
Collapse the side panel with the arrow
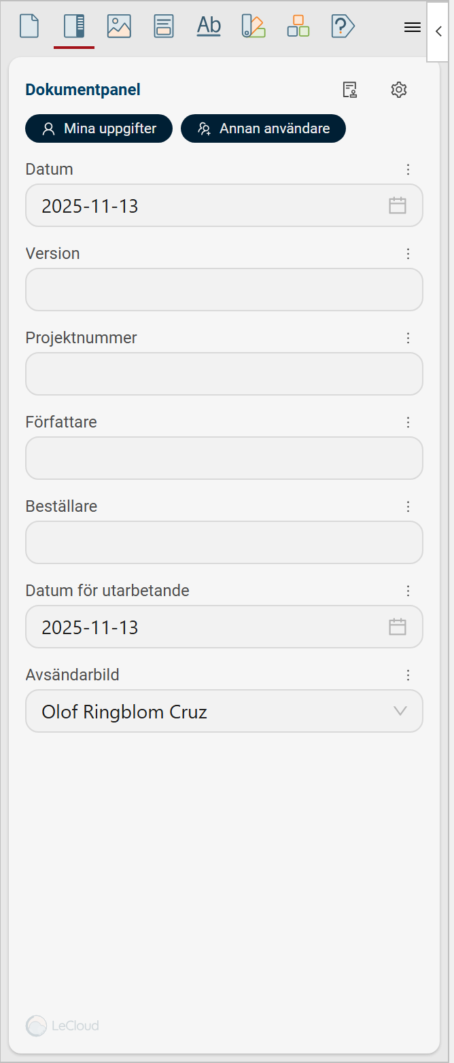point(438,31)
